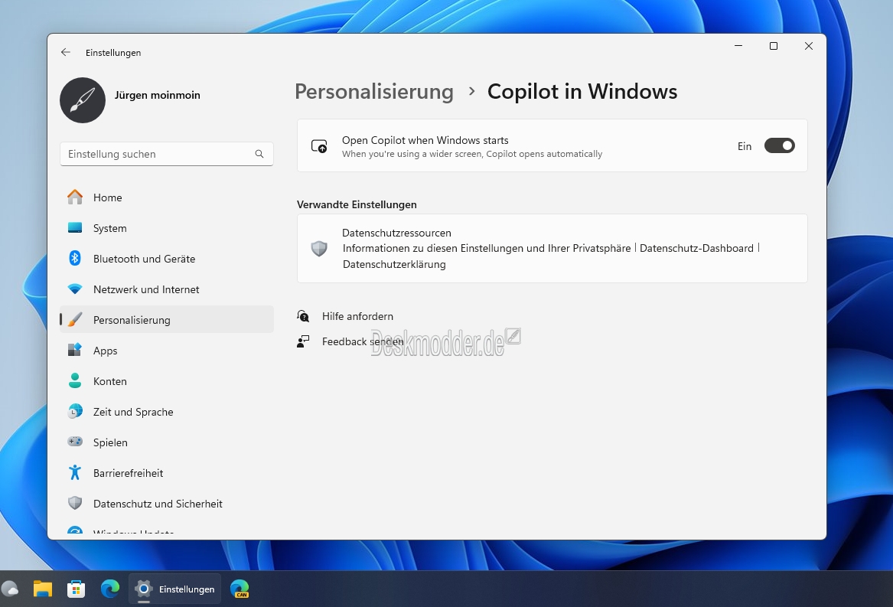Open the Jürgen moinmoin profile avatar

click(83, 100)
